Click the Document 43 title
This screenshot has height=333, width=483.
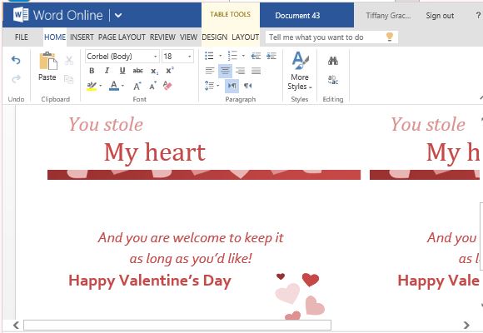pos(297,16)
